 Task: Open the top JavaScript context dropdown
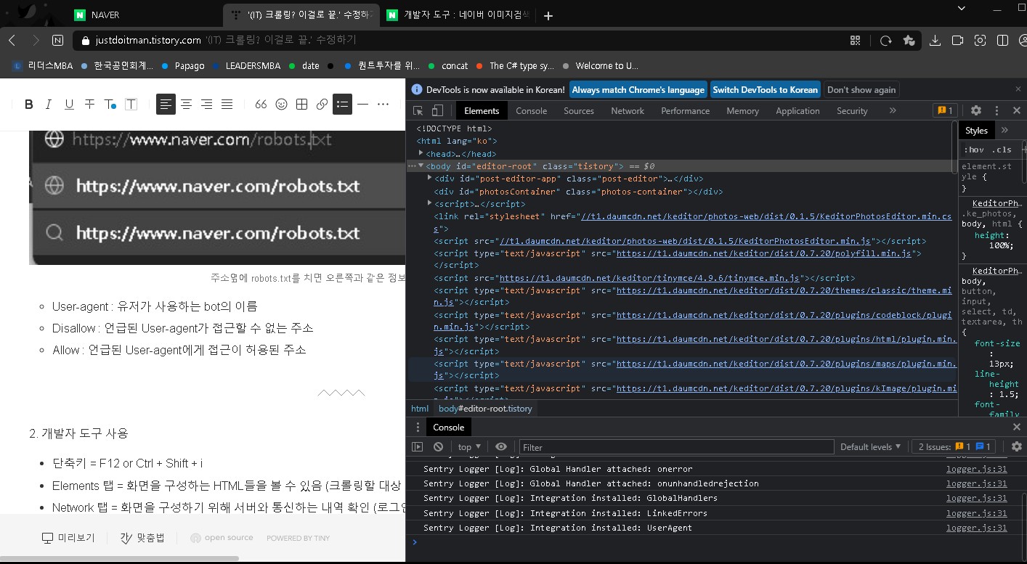pos(469,446)
